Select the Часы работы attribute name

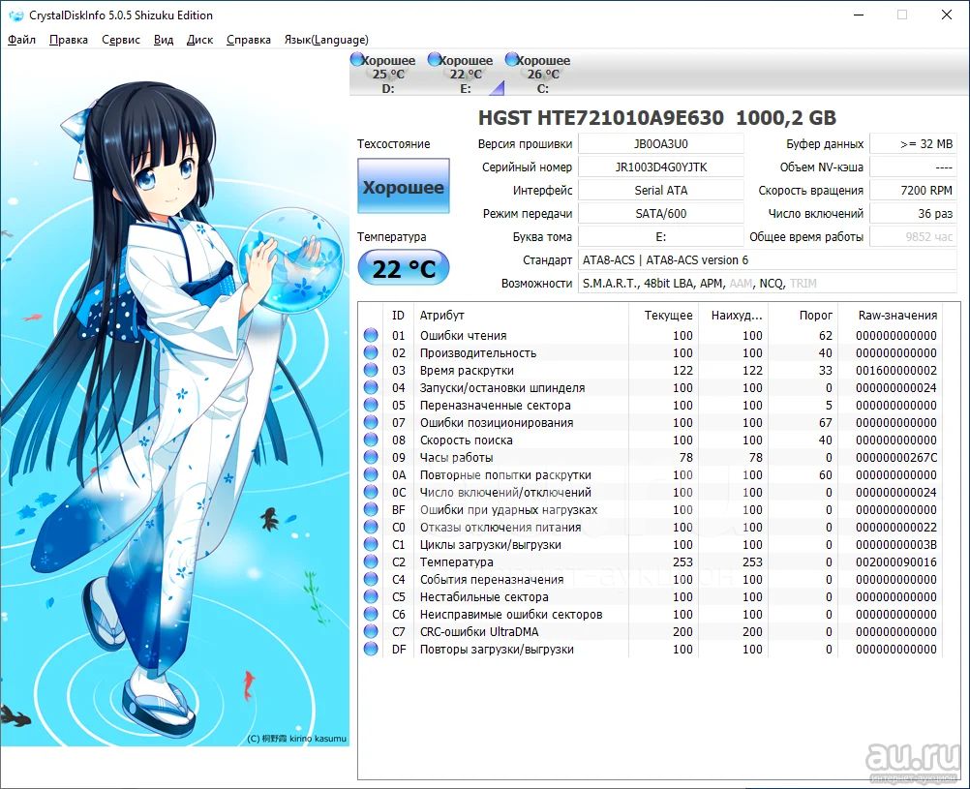click(x=457, y=457)
